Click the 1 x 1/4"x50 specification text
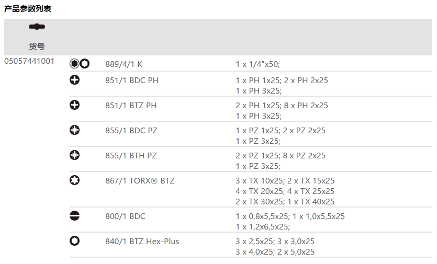437x264 pixels. pos(257,64)
